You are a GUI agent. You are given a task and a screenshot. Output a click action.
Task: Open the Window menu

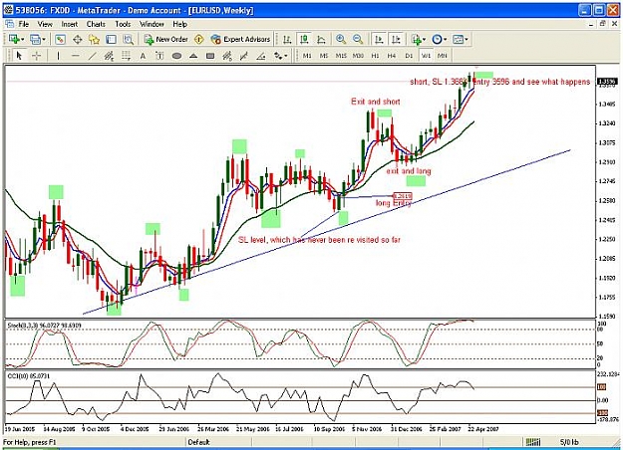point(152,24)
